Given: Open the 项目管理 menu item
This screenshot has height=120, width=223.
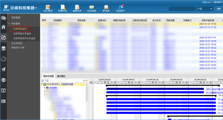Looking at the screenshot, I should pos(16,18).
